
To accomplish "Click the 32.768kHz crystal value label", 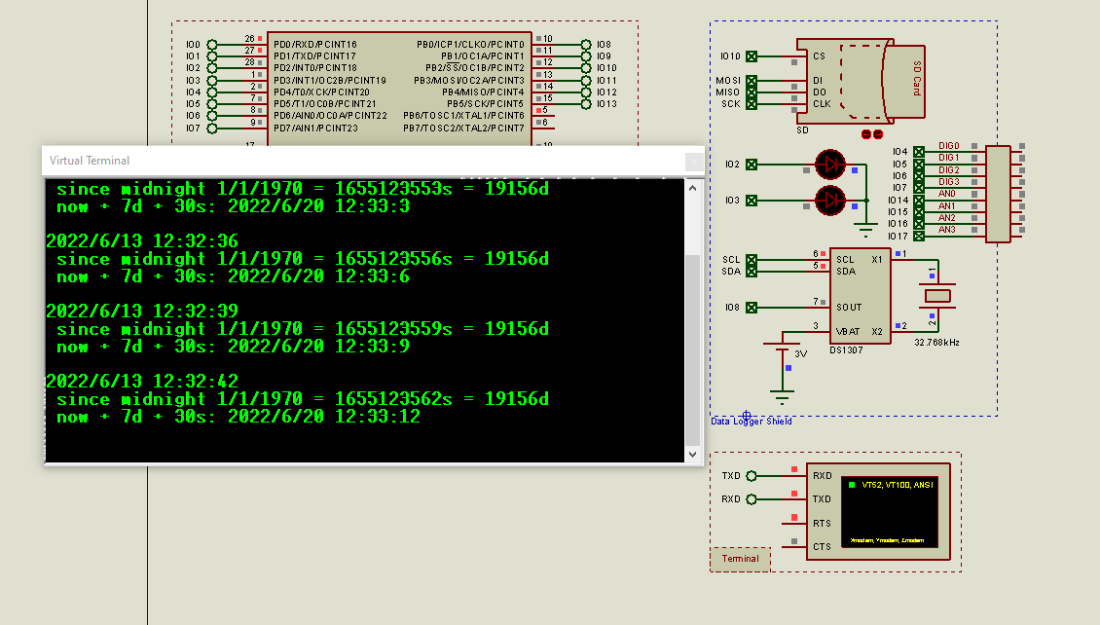I will tap(936, 343).
